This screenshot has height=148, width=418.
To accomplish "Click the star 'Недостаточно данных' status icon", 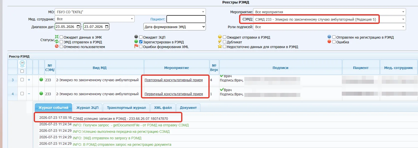I will [x=220, y=46].
